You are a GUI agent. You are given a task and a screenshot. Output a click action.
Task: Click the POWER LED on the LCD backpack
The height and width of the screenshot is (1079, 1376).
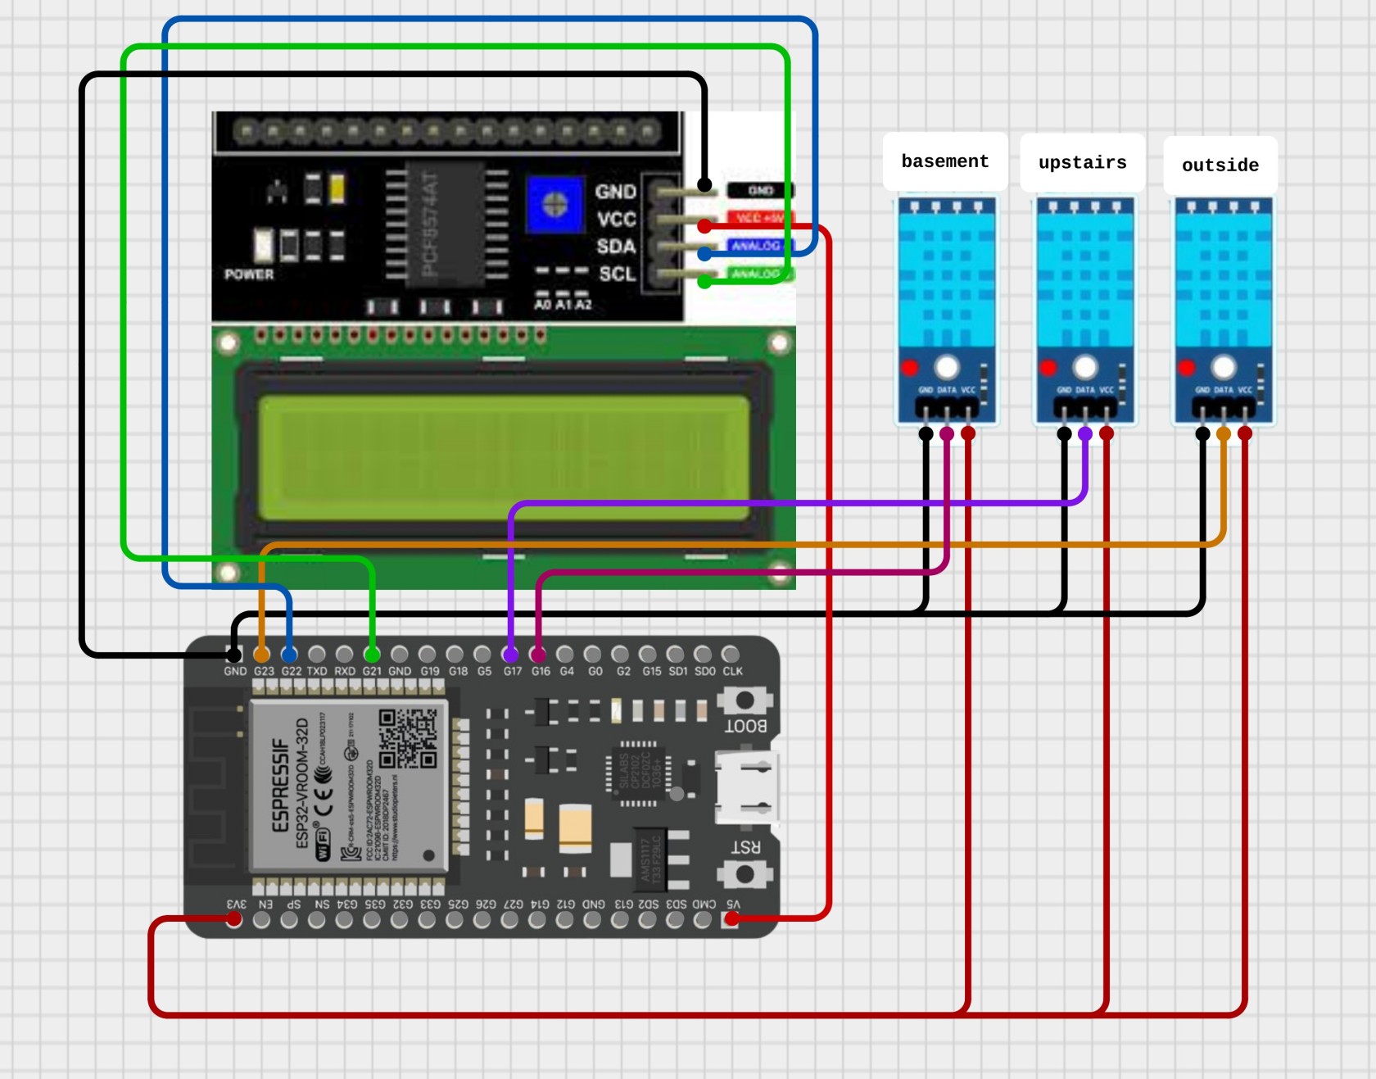263,245
